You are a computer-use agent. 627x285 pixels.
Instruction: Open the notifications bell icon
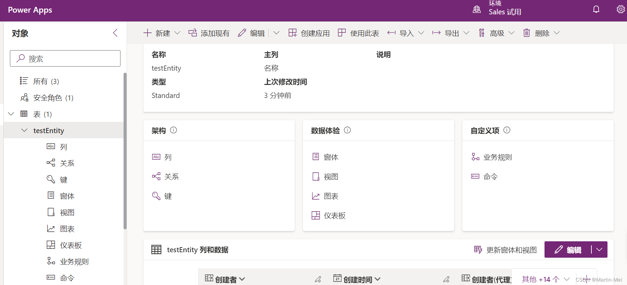pos(596,10)
